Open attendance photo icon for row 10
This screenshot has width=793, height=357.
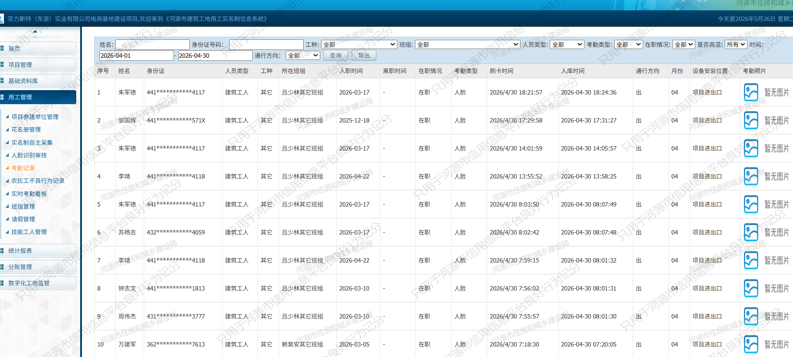tap(751, 344)
